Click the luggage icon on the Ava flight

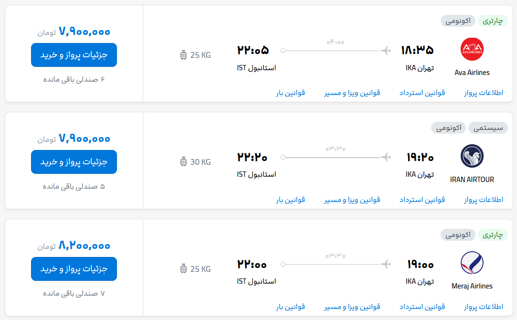point(184,55)
